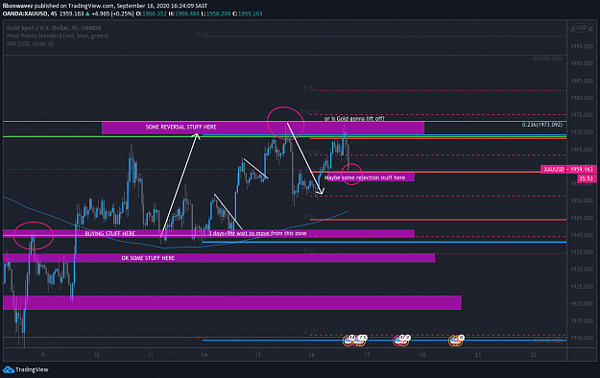Select the Pivot Points Standard indicator legend

(x=58, y=35)
